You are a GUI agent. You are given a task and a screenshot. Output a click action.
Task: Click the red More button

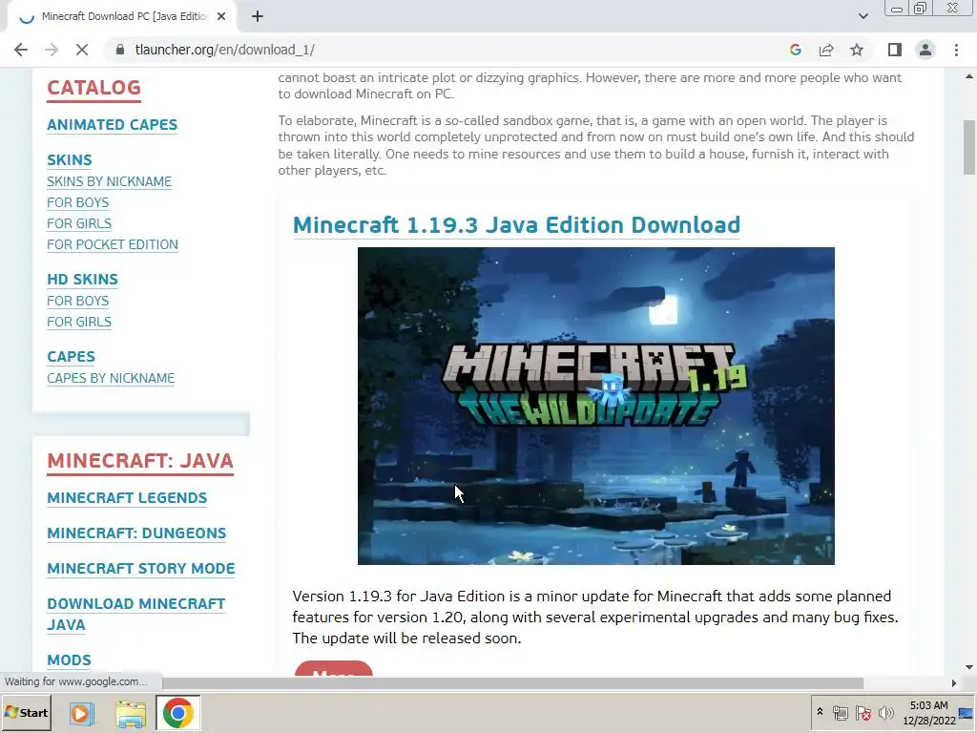pyautogui.click(x=333, y=668)
